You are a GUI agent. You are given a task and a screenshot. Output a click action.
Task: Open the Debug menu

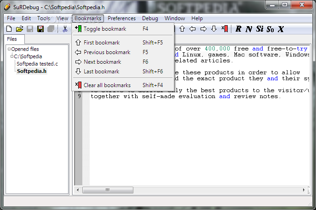click(x=150, y=18)
